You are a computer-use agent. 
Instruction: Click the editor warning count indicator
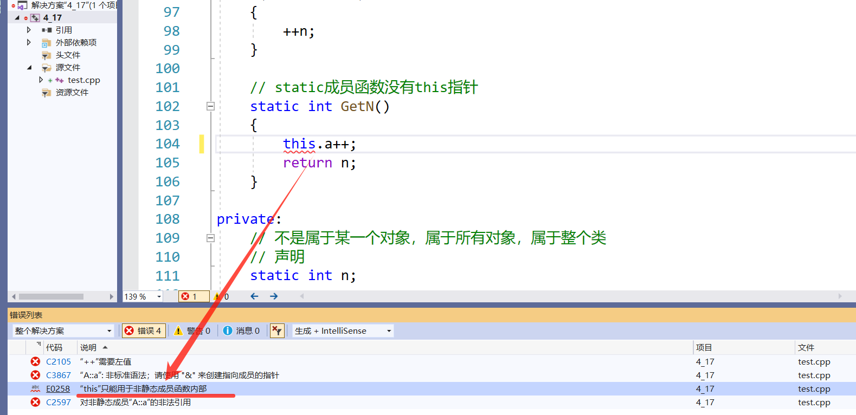point(222,296)
